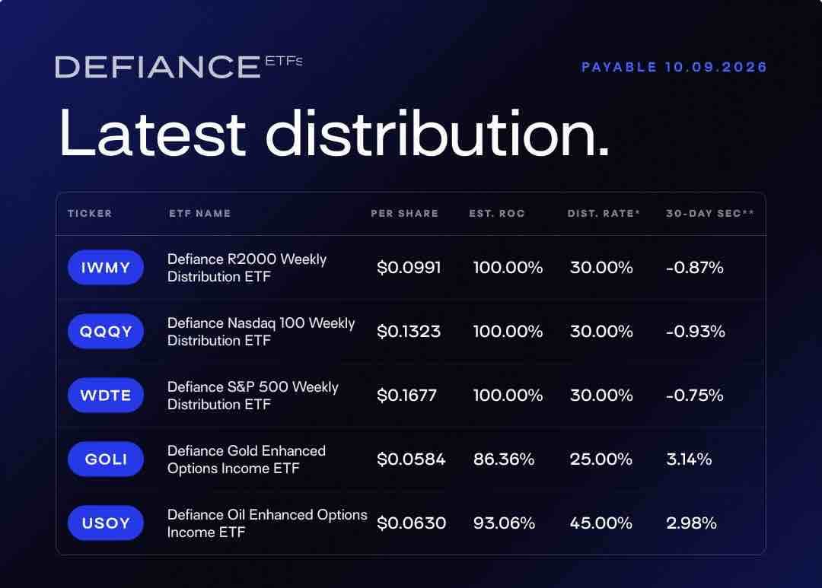Click the IWMY ticker badge
This screenshot has width=822, height=588.
[105, 267]
